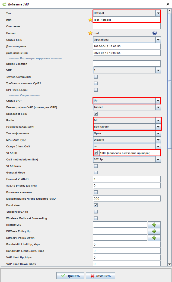Click the Описание input field

pyautogui.click(x=127, y=26)
